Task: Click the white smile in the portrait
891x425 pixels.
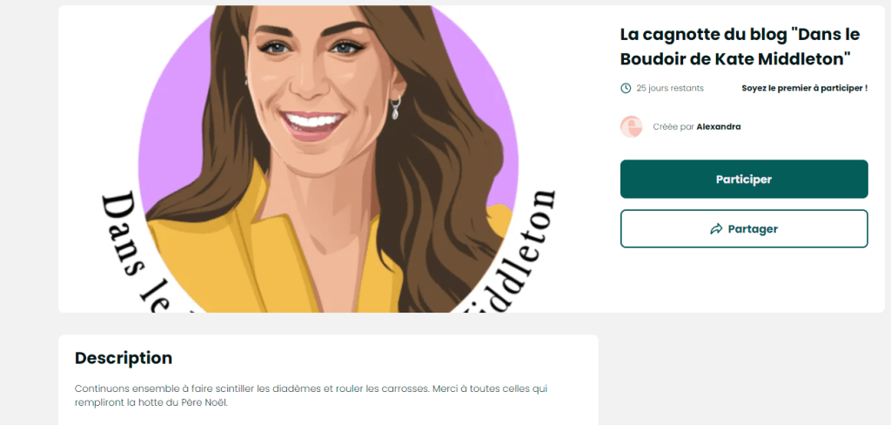Action: [313, 121]
